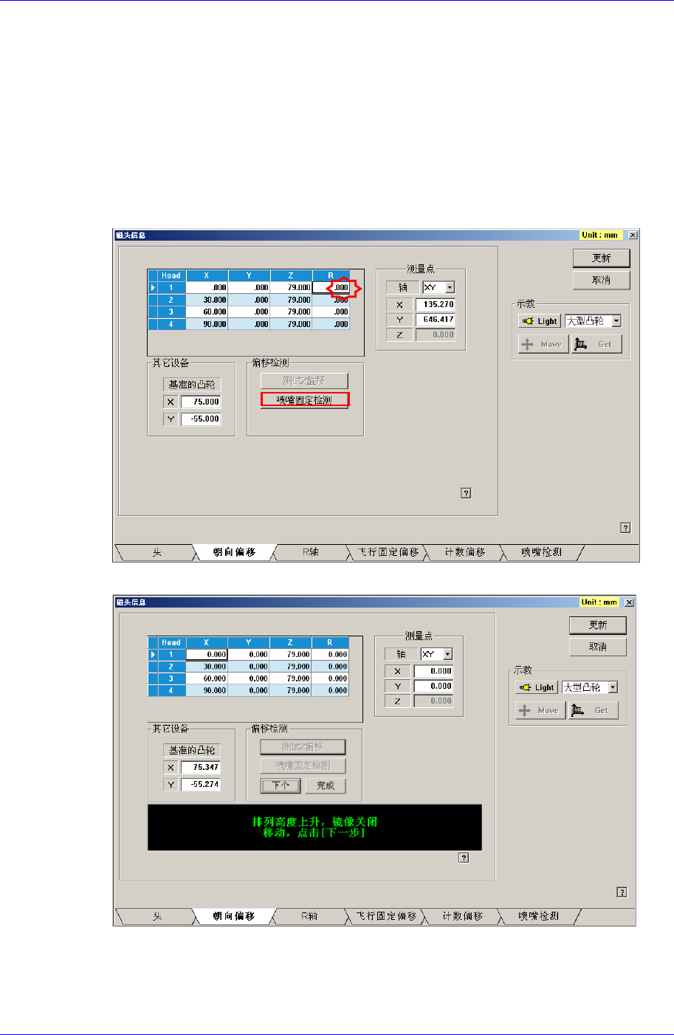Expand the 大型凸轮 dropdown in lower window
Image resolution: width=674 pixels, height=1035 pixels.
tap(613, 687)
